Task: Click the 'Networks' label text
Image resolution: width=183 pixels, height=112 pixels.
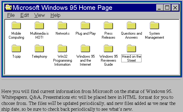Action: 63,33
